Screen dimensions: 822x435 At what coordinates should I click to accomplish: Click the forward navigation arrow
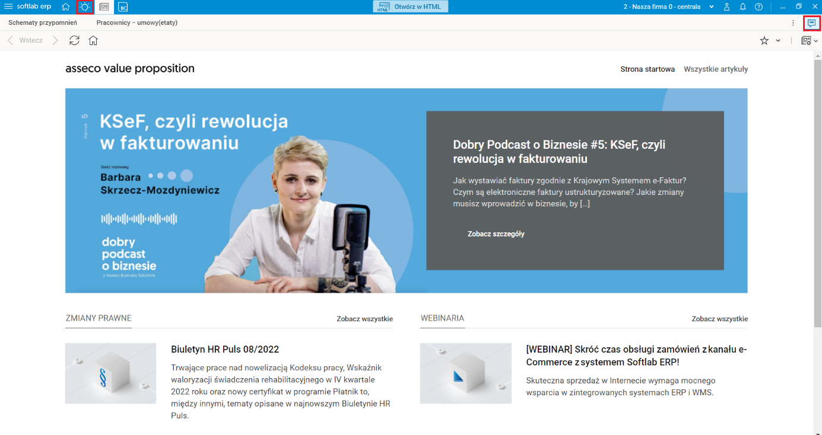click(55, 40)
